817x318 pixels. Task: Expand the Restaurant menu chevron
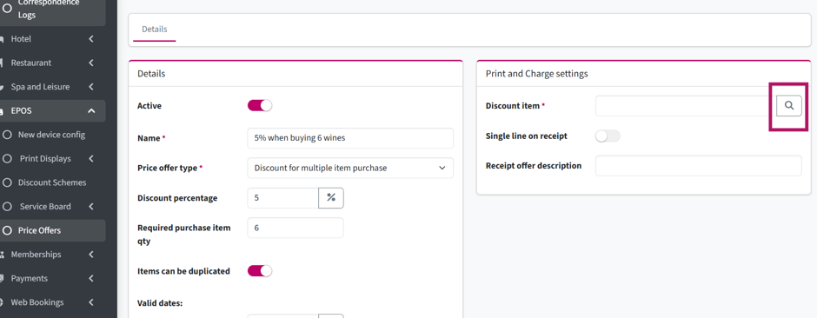coord(91,63)
